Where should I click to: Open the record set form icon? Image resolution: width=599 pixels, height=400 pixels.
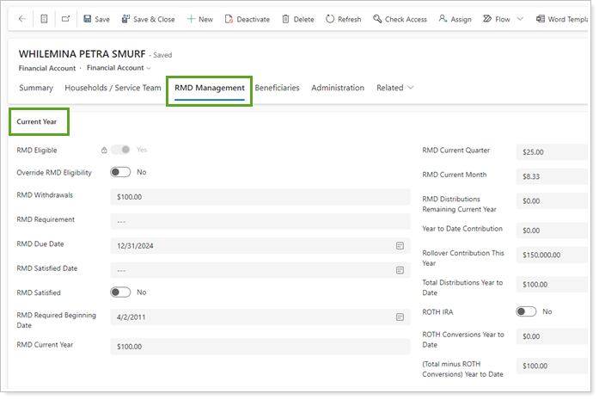[x=44, y=19]
